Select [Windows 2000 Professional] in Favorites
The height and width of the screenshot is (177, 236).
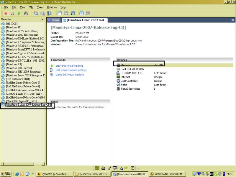22,35
